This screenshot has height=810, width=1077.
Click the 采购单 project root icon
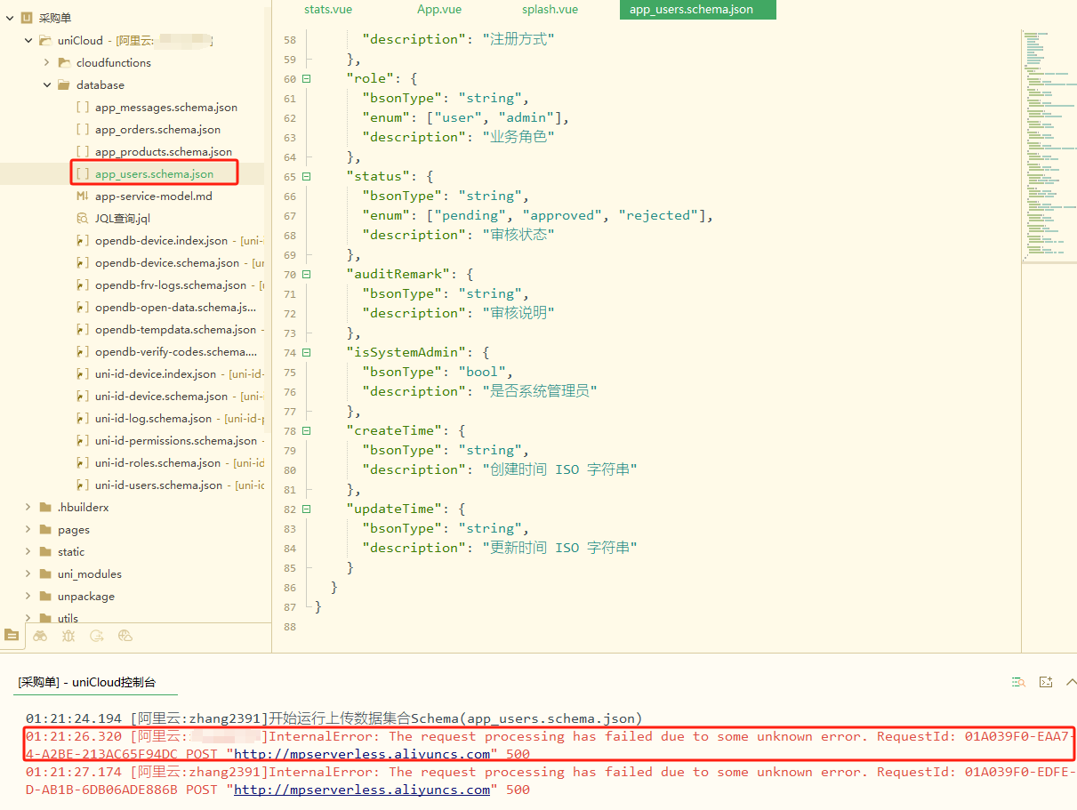coord(26,18)
